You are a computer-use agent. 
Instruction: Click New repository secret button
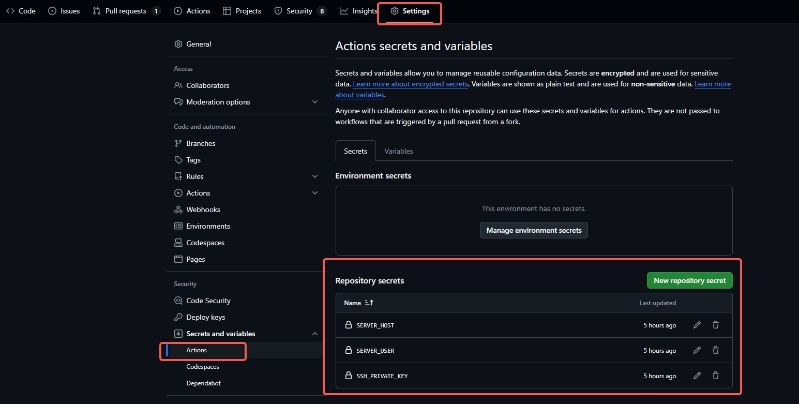click(x=689, y=280)
